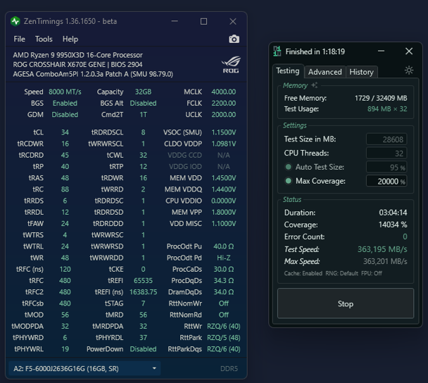Click the ZenTimings app icon in title bar
The width and height of the screenshot is (428, 383).
15,21
